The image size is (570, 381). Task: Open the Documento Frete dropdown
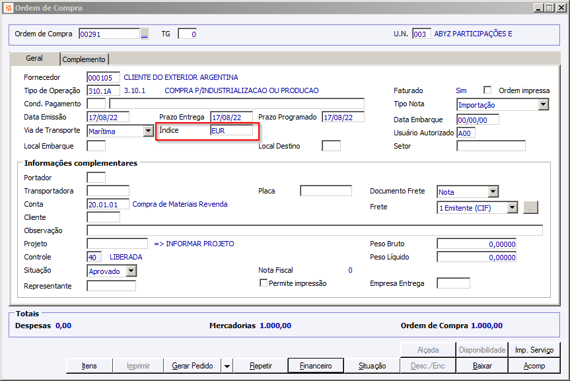[493, 191]
